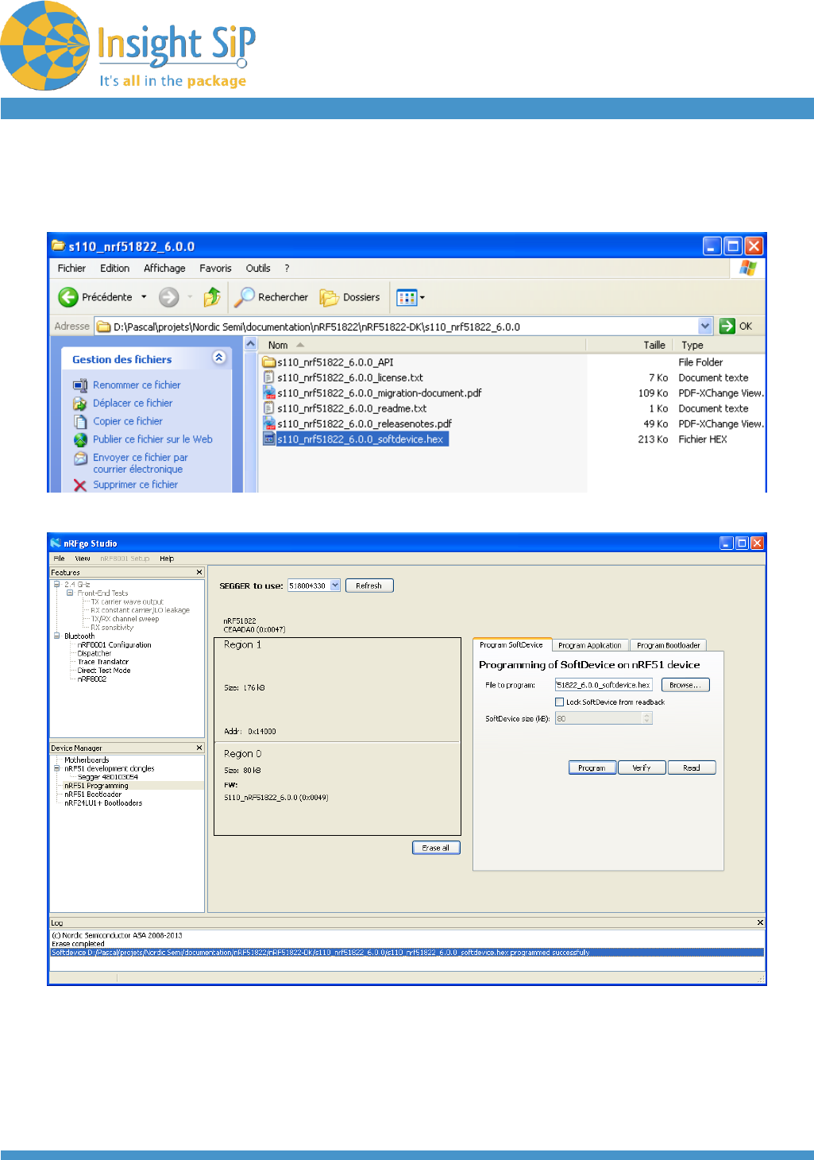
Task: Click Envoyer ce fichier par courrier électronique
Action: (141, 463)
